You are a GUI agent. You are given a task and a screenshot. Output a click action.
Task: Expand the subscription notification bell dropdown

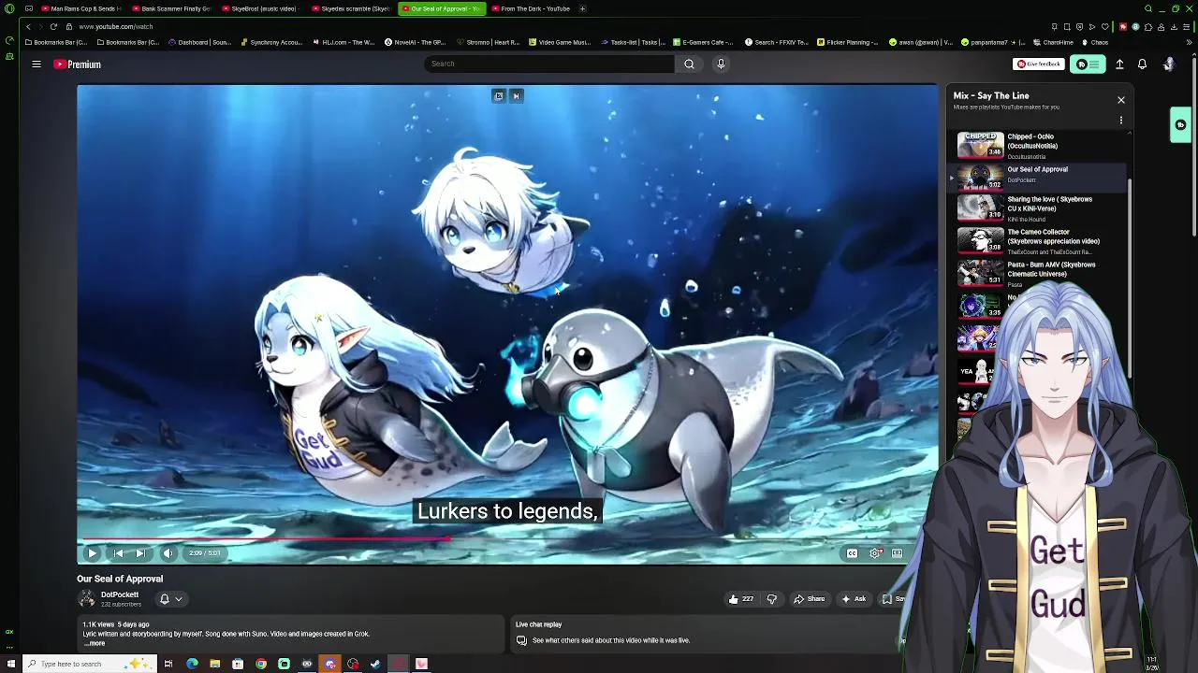(170, 599)
